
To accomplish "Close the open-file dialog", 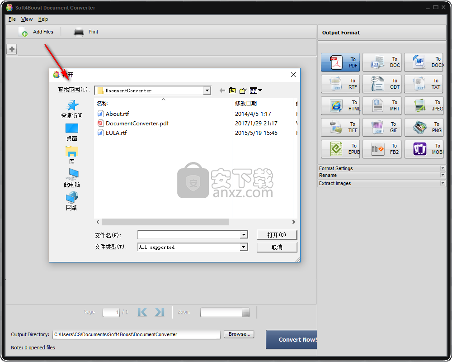I will click(x=293, y=75).
